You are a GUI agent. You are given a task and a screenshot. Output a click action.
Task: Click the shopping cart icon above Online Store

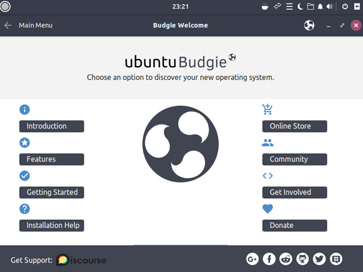(268, 109)
